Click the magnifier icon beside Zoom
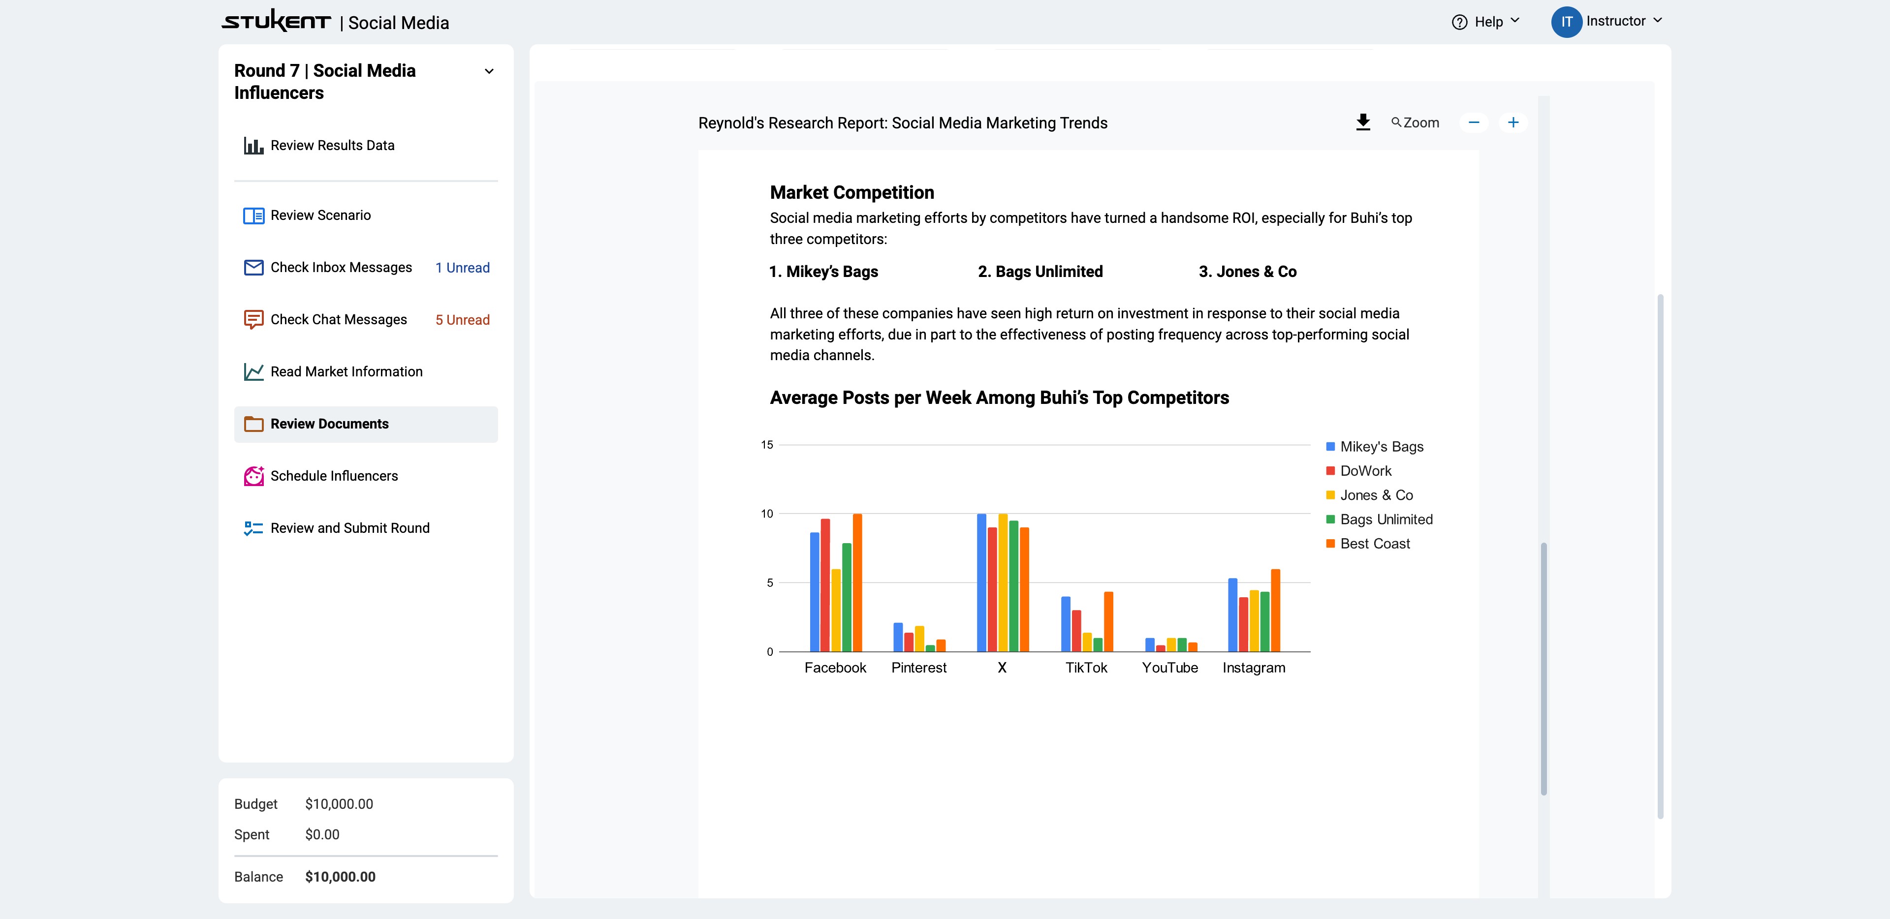 coord(1395,122)
